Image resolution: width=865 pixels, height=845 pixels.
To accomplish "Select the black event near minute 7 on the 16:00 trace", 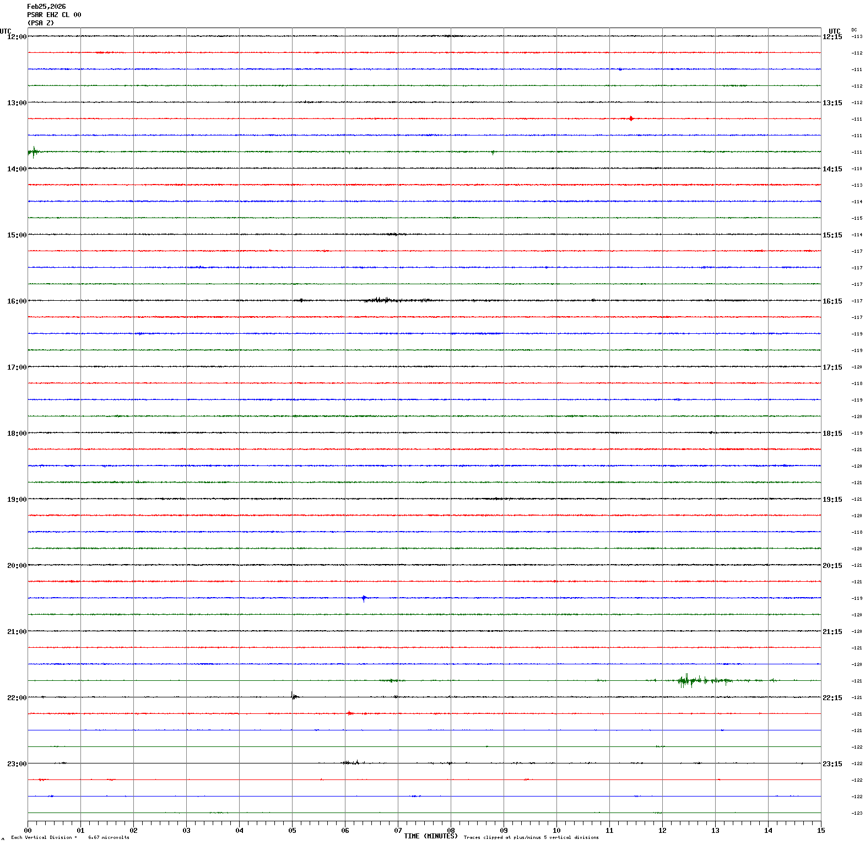I will coord(380,300).
